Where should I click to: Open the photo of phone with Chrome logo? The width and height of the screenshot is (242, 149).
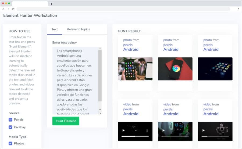point(175,69)
